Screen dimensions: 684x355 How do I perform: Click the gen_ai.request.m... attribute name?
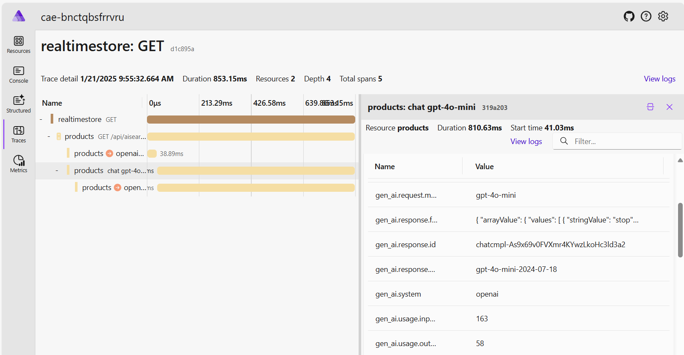pyautogui.click(x=406, y=195)
